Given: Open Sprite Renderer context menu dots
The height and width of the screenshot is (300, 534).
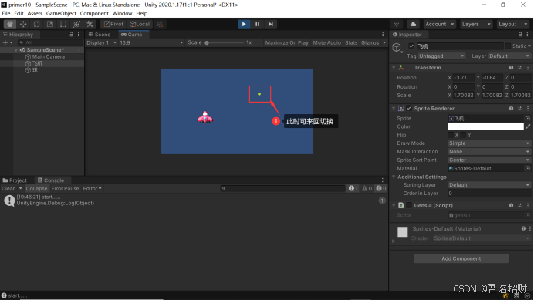Looking at the screenshot, I should point(528,108).
